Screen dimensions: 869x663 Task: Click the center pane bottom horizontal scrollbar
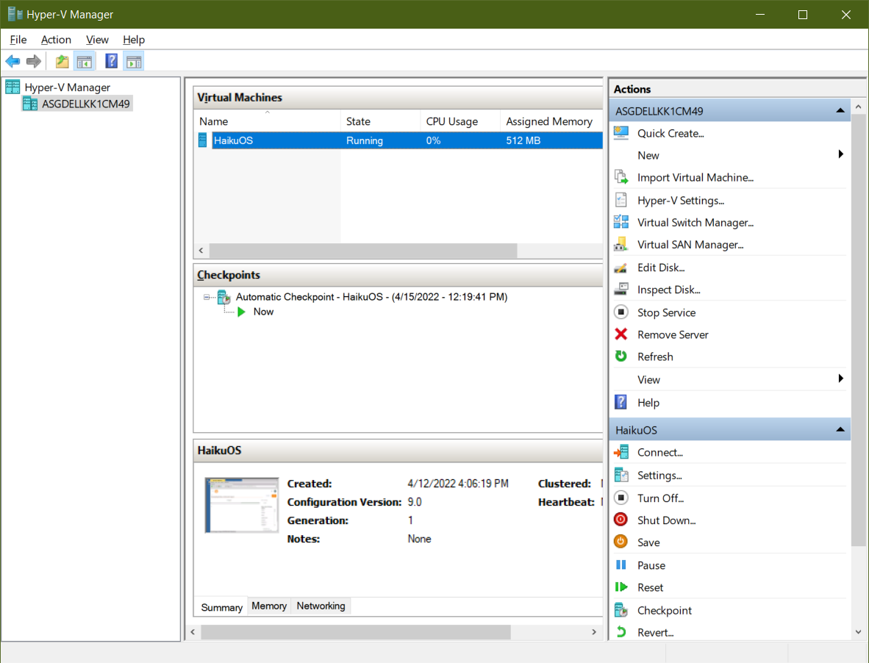pyautogui.click(x=355, y=632)
